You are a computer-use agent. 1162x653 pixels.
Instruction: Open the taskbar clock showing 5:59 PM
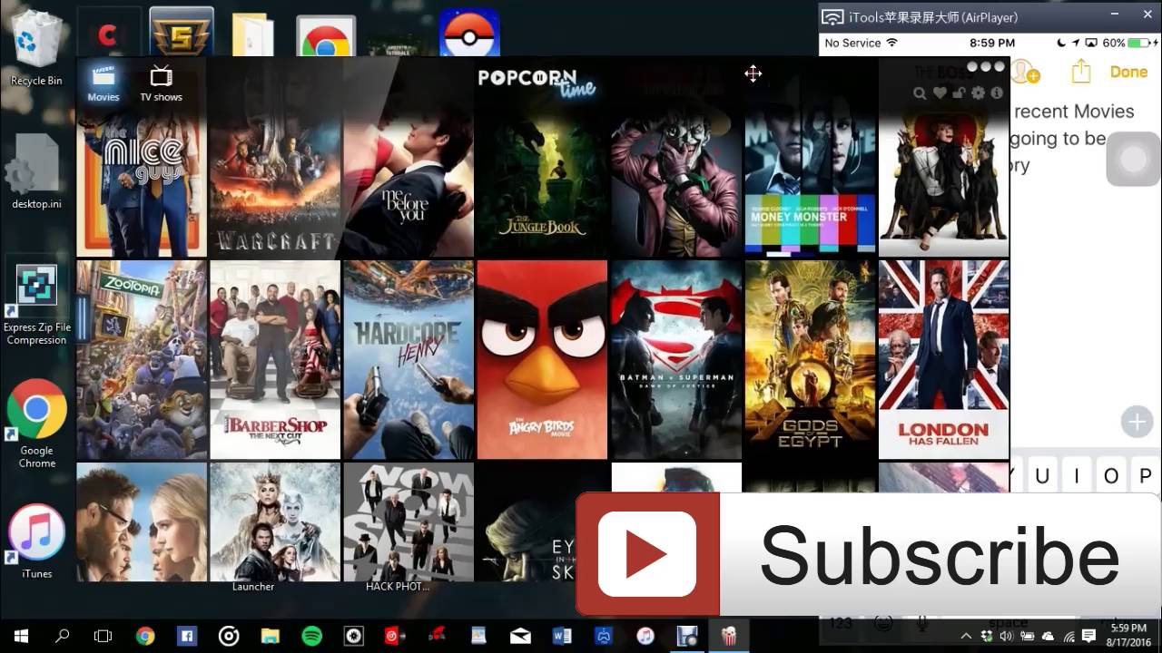[1128, 636]
